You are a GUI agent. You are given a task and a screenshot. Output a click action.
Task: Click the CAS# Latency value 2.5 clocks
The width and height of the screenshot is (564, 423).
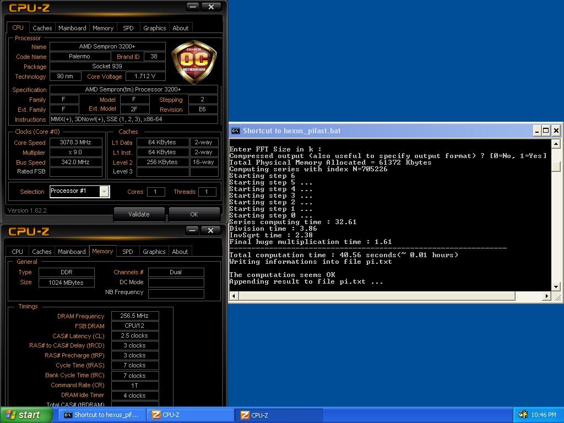(135, 335)
